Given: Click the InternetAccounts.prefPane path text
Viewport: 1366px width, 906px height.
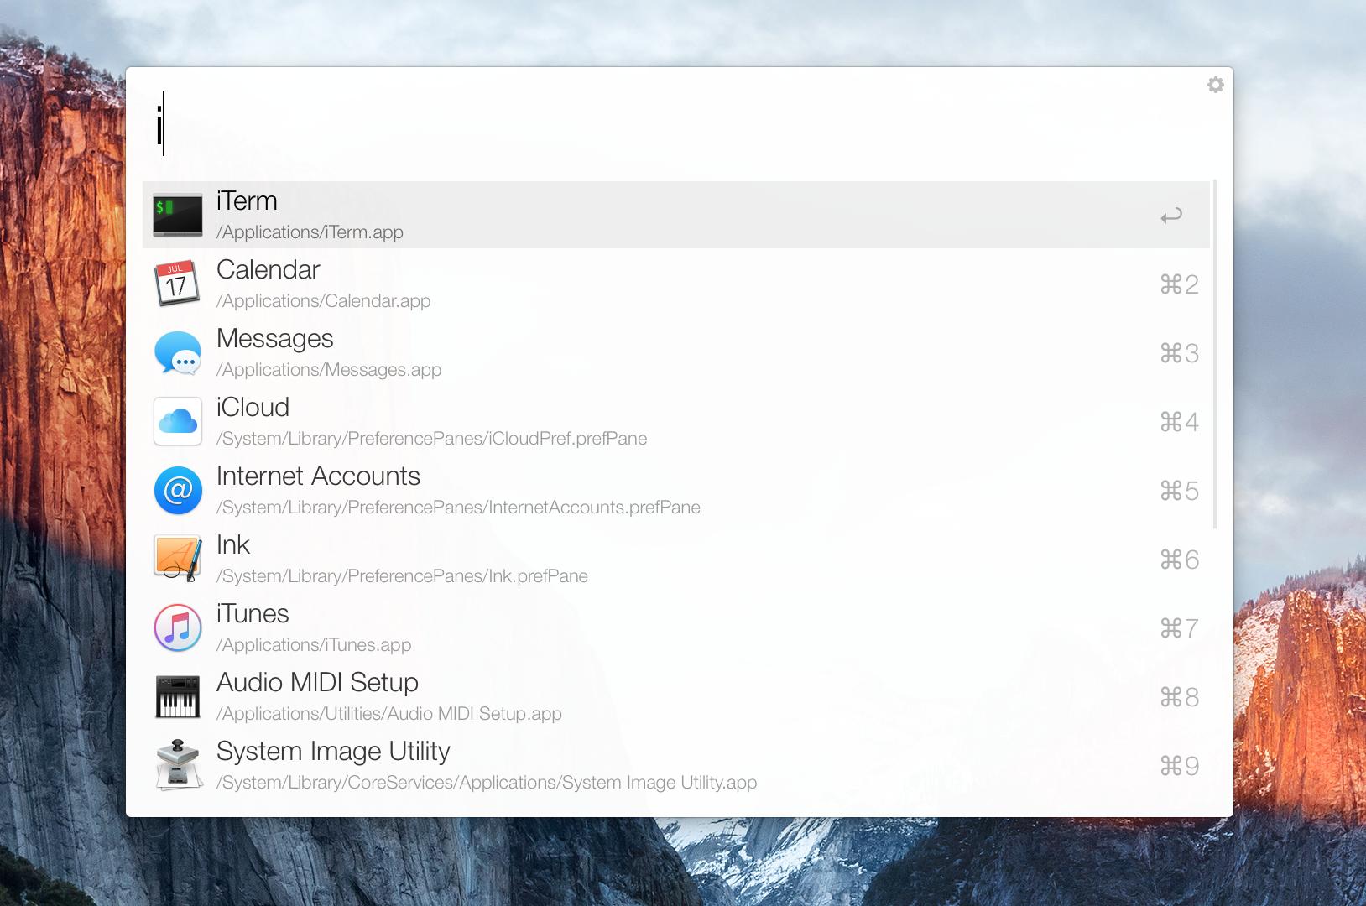Looking at the screenshot, I should click(458, 508).
